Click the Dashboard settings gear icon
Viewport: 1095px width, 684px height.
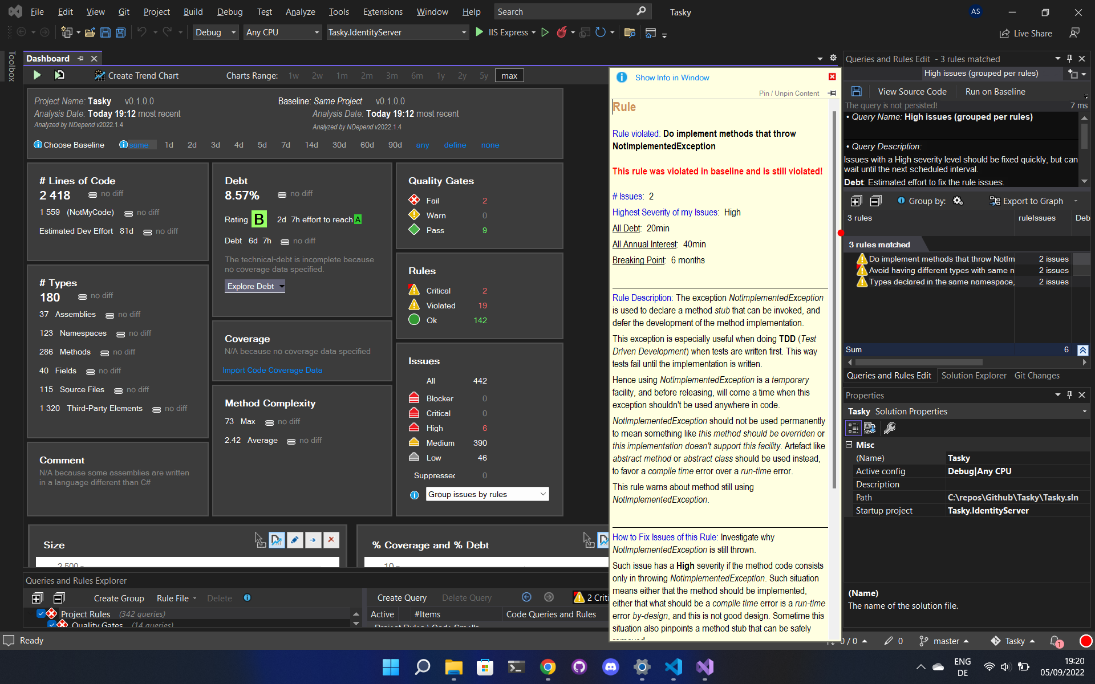(833, 58)
